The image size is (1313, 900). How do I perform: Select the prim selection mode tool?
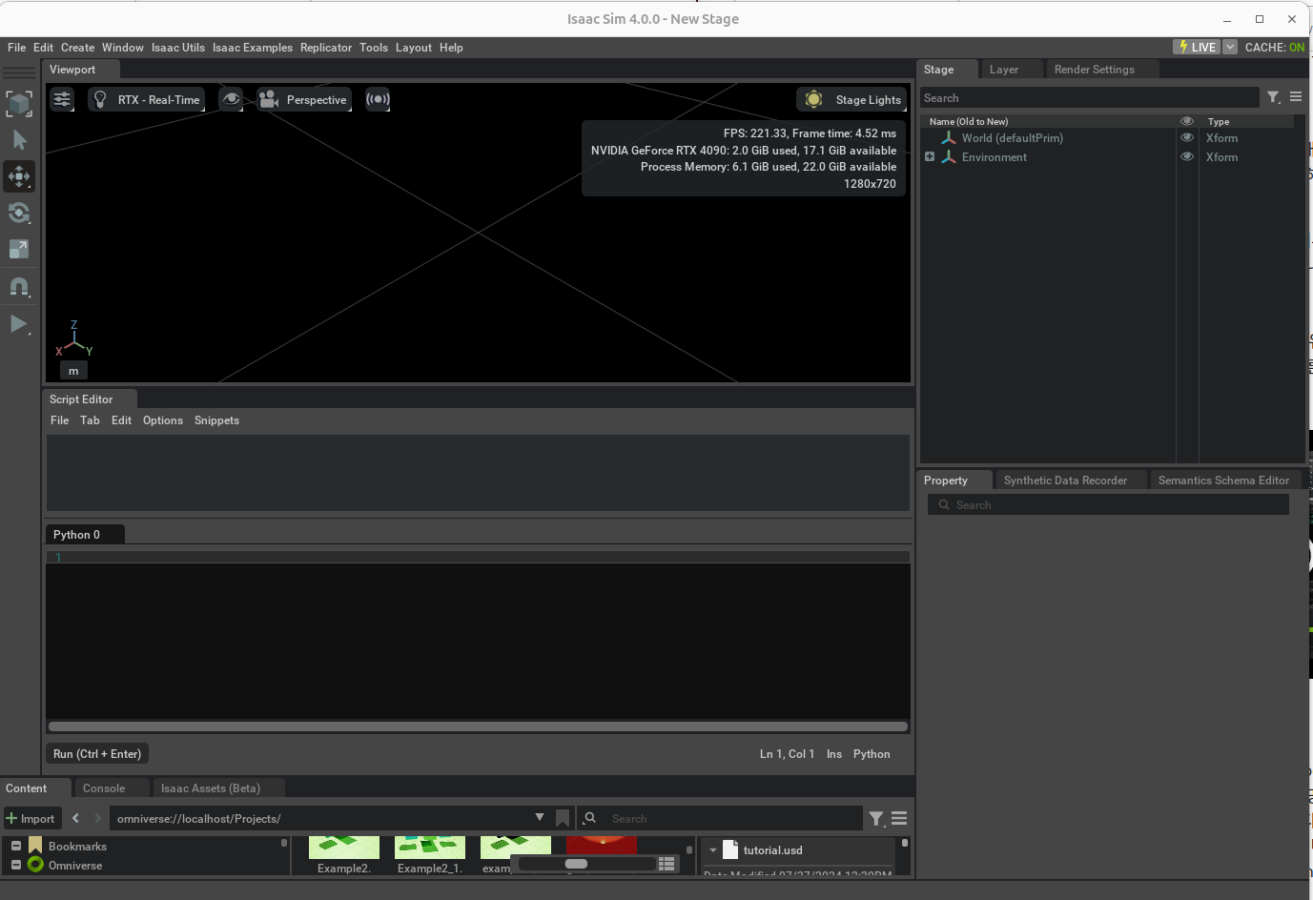point(19,104)
